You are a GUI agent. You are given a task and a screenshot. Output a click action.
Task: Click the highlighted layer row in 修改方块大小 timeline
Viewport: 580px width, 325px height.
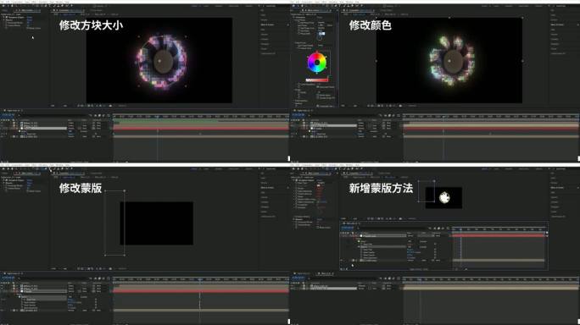tap(44, 128)
